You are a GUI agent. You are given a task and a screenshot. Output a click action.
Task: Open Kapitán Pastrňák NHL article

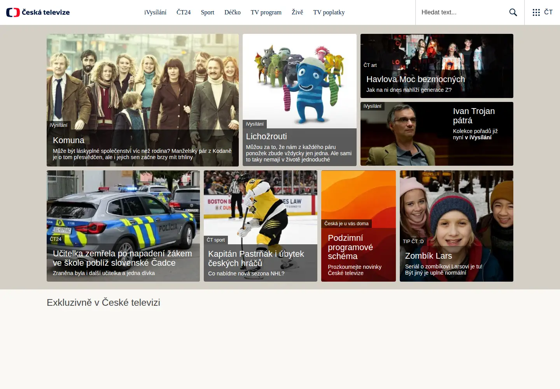[x=256, y=259]
